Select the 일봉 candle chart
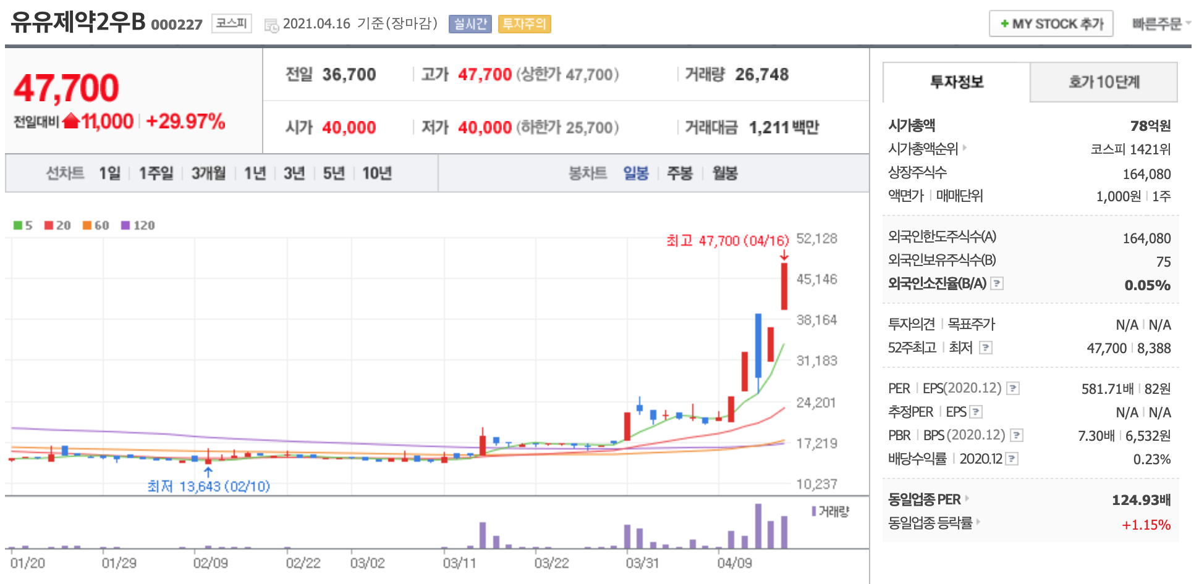Viewport: 1199px width, 584px height. click(x=636, y=173)
